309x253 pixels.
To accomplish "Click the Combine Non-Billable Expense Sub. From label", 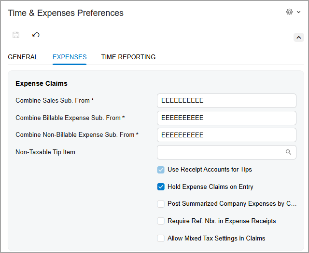I will [x=77, y=135].
